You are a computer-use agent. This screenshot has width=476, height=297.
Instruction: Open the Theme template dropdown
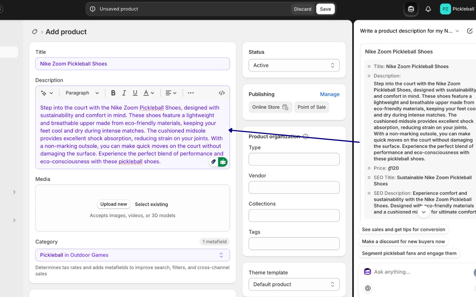tap(294, 285)
